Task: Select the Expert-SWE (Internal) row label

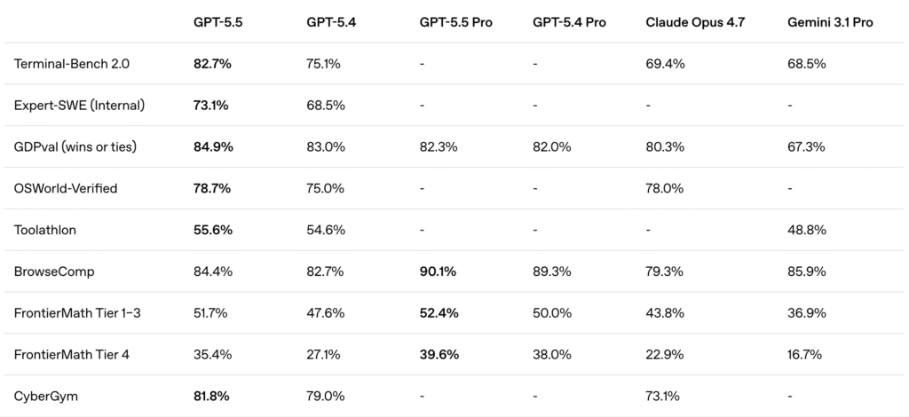Action: pyautogui.click(x=79, y=106)
